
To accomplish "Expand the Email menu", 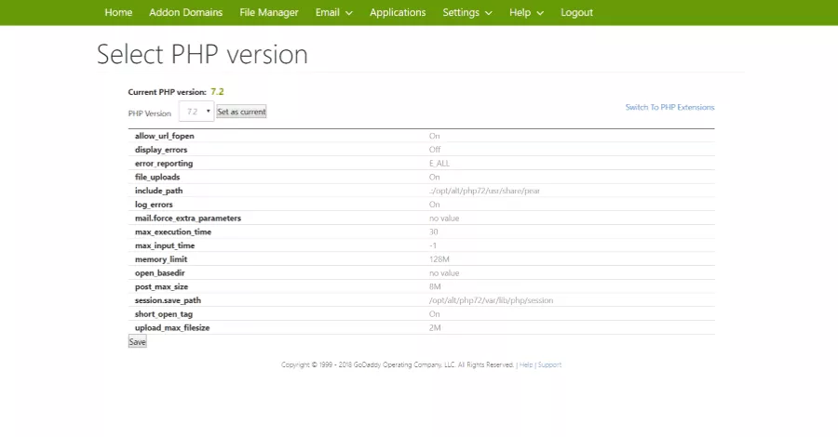I will tap(333, 12).
